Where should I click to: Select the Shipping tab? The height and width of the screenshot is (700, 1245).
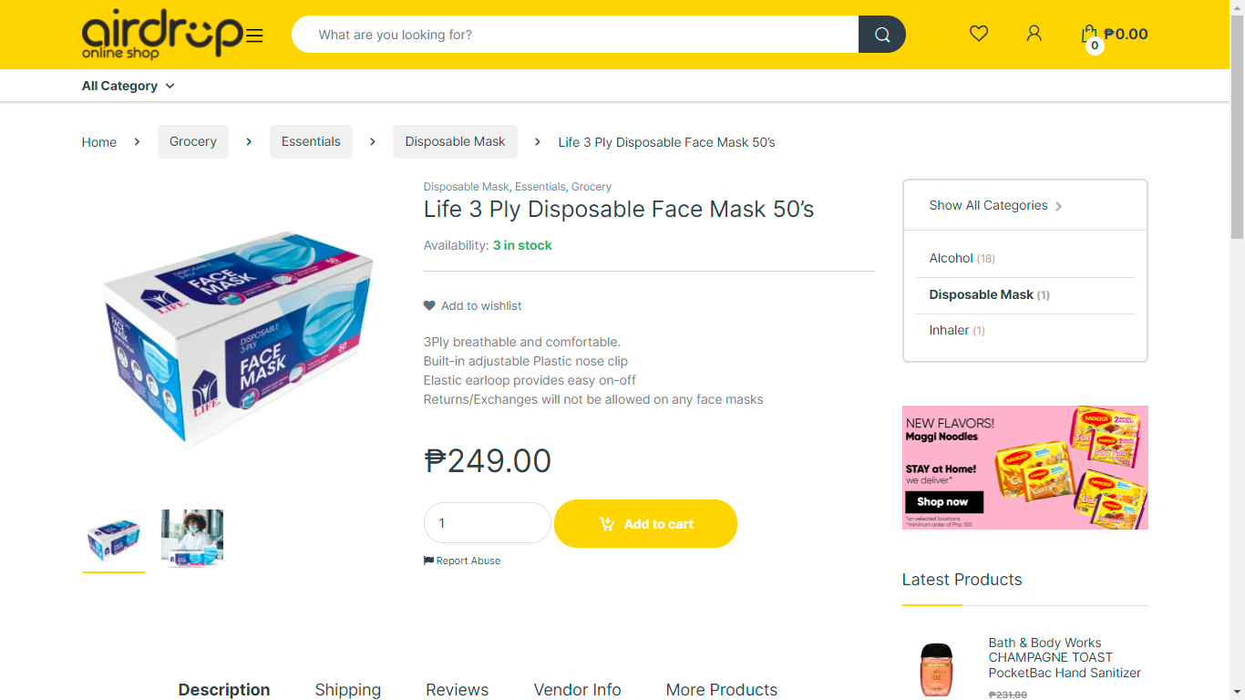coord(347,689)
